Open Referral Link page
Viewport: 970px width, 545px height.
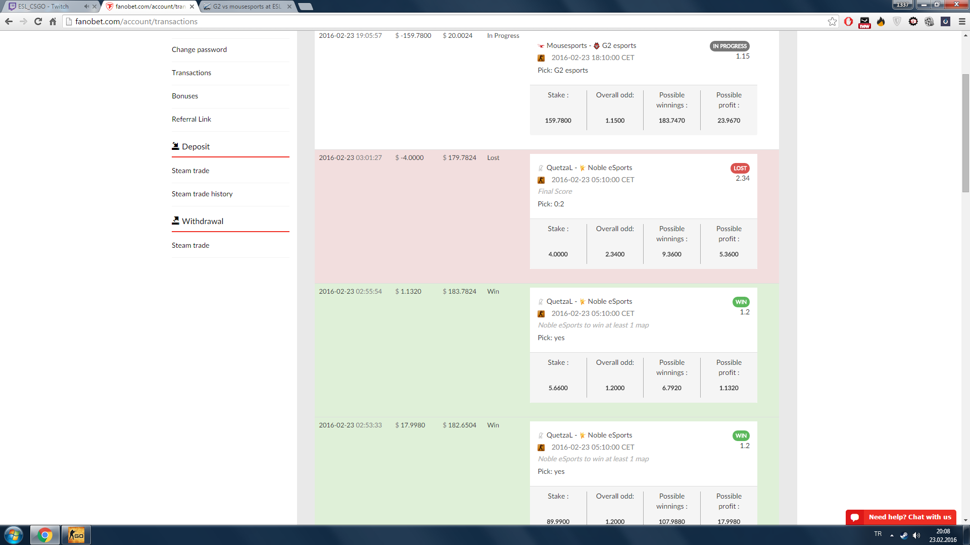pyautogui.click(x=191, y=119)
